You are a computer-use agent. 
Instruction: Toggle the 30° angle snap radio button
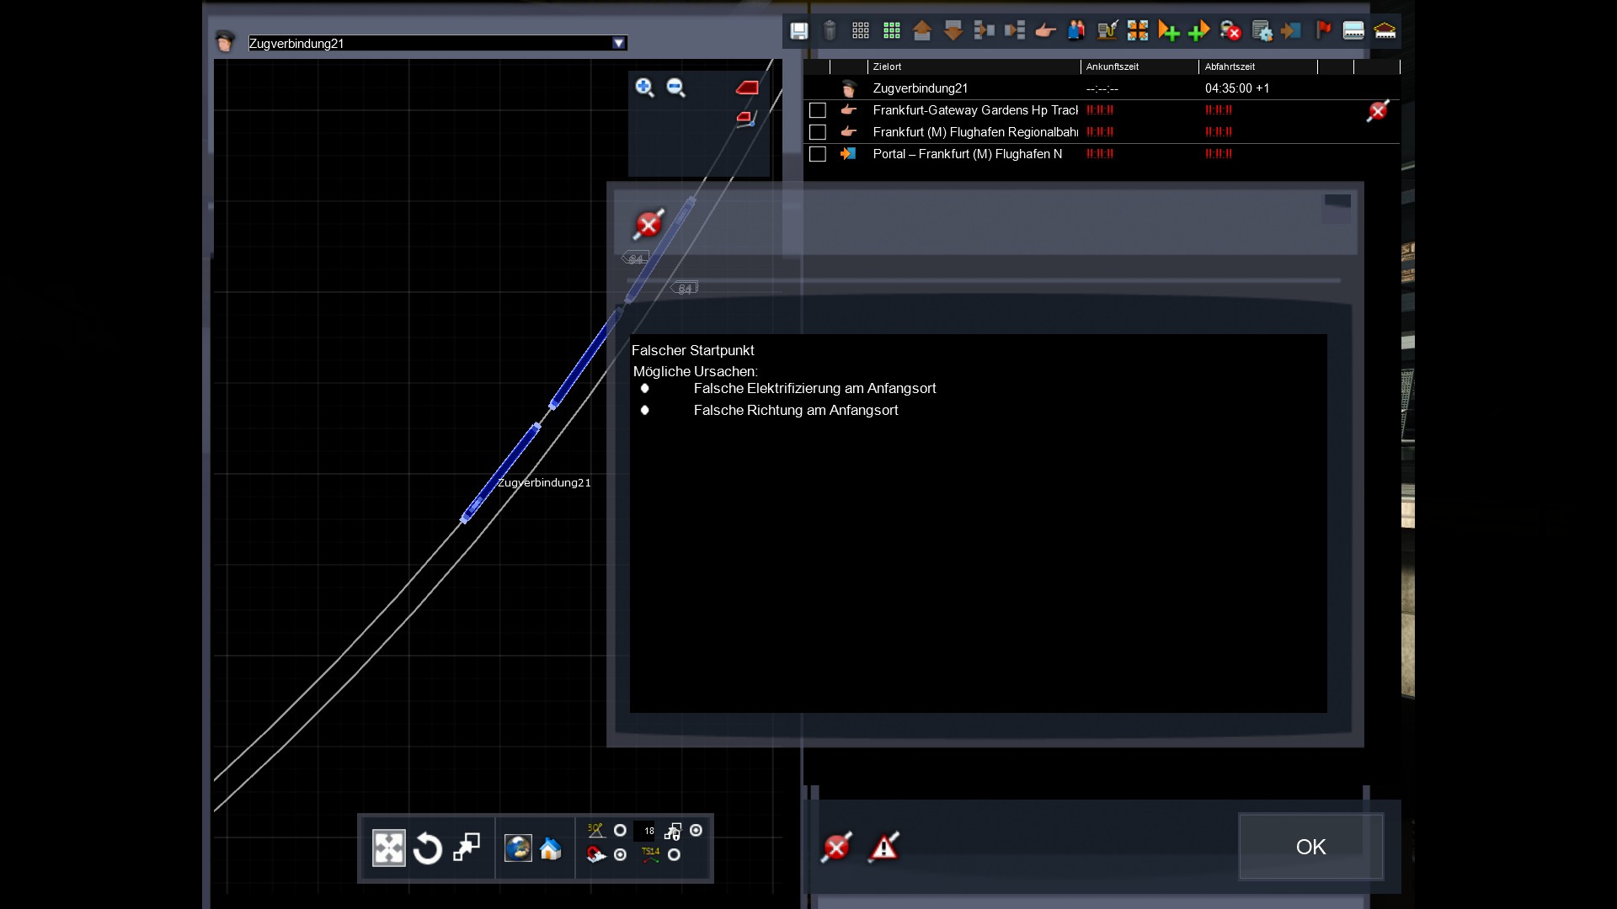(x=620, y=830)
